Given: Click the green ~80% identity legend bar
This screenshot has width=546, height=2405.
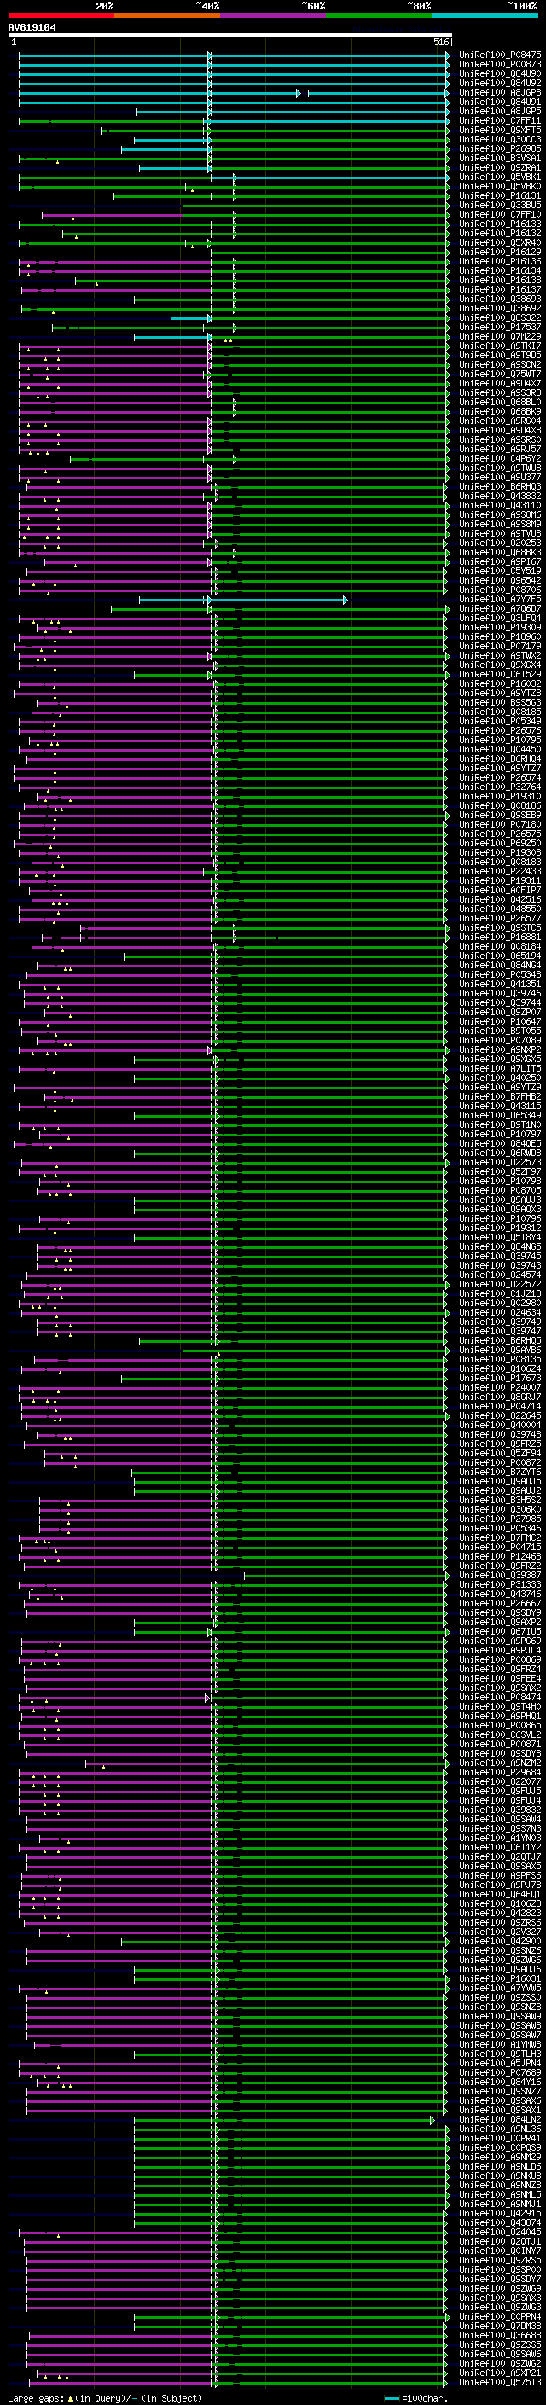Looking at the screenshot, I should click(379, 15).
